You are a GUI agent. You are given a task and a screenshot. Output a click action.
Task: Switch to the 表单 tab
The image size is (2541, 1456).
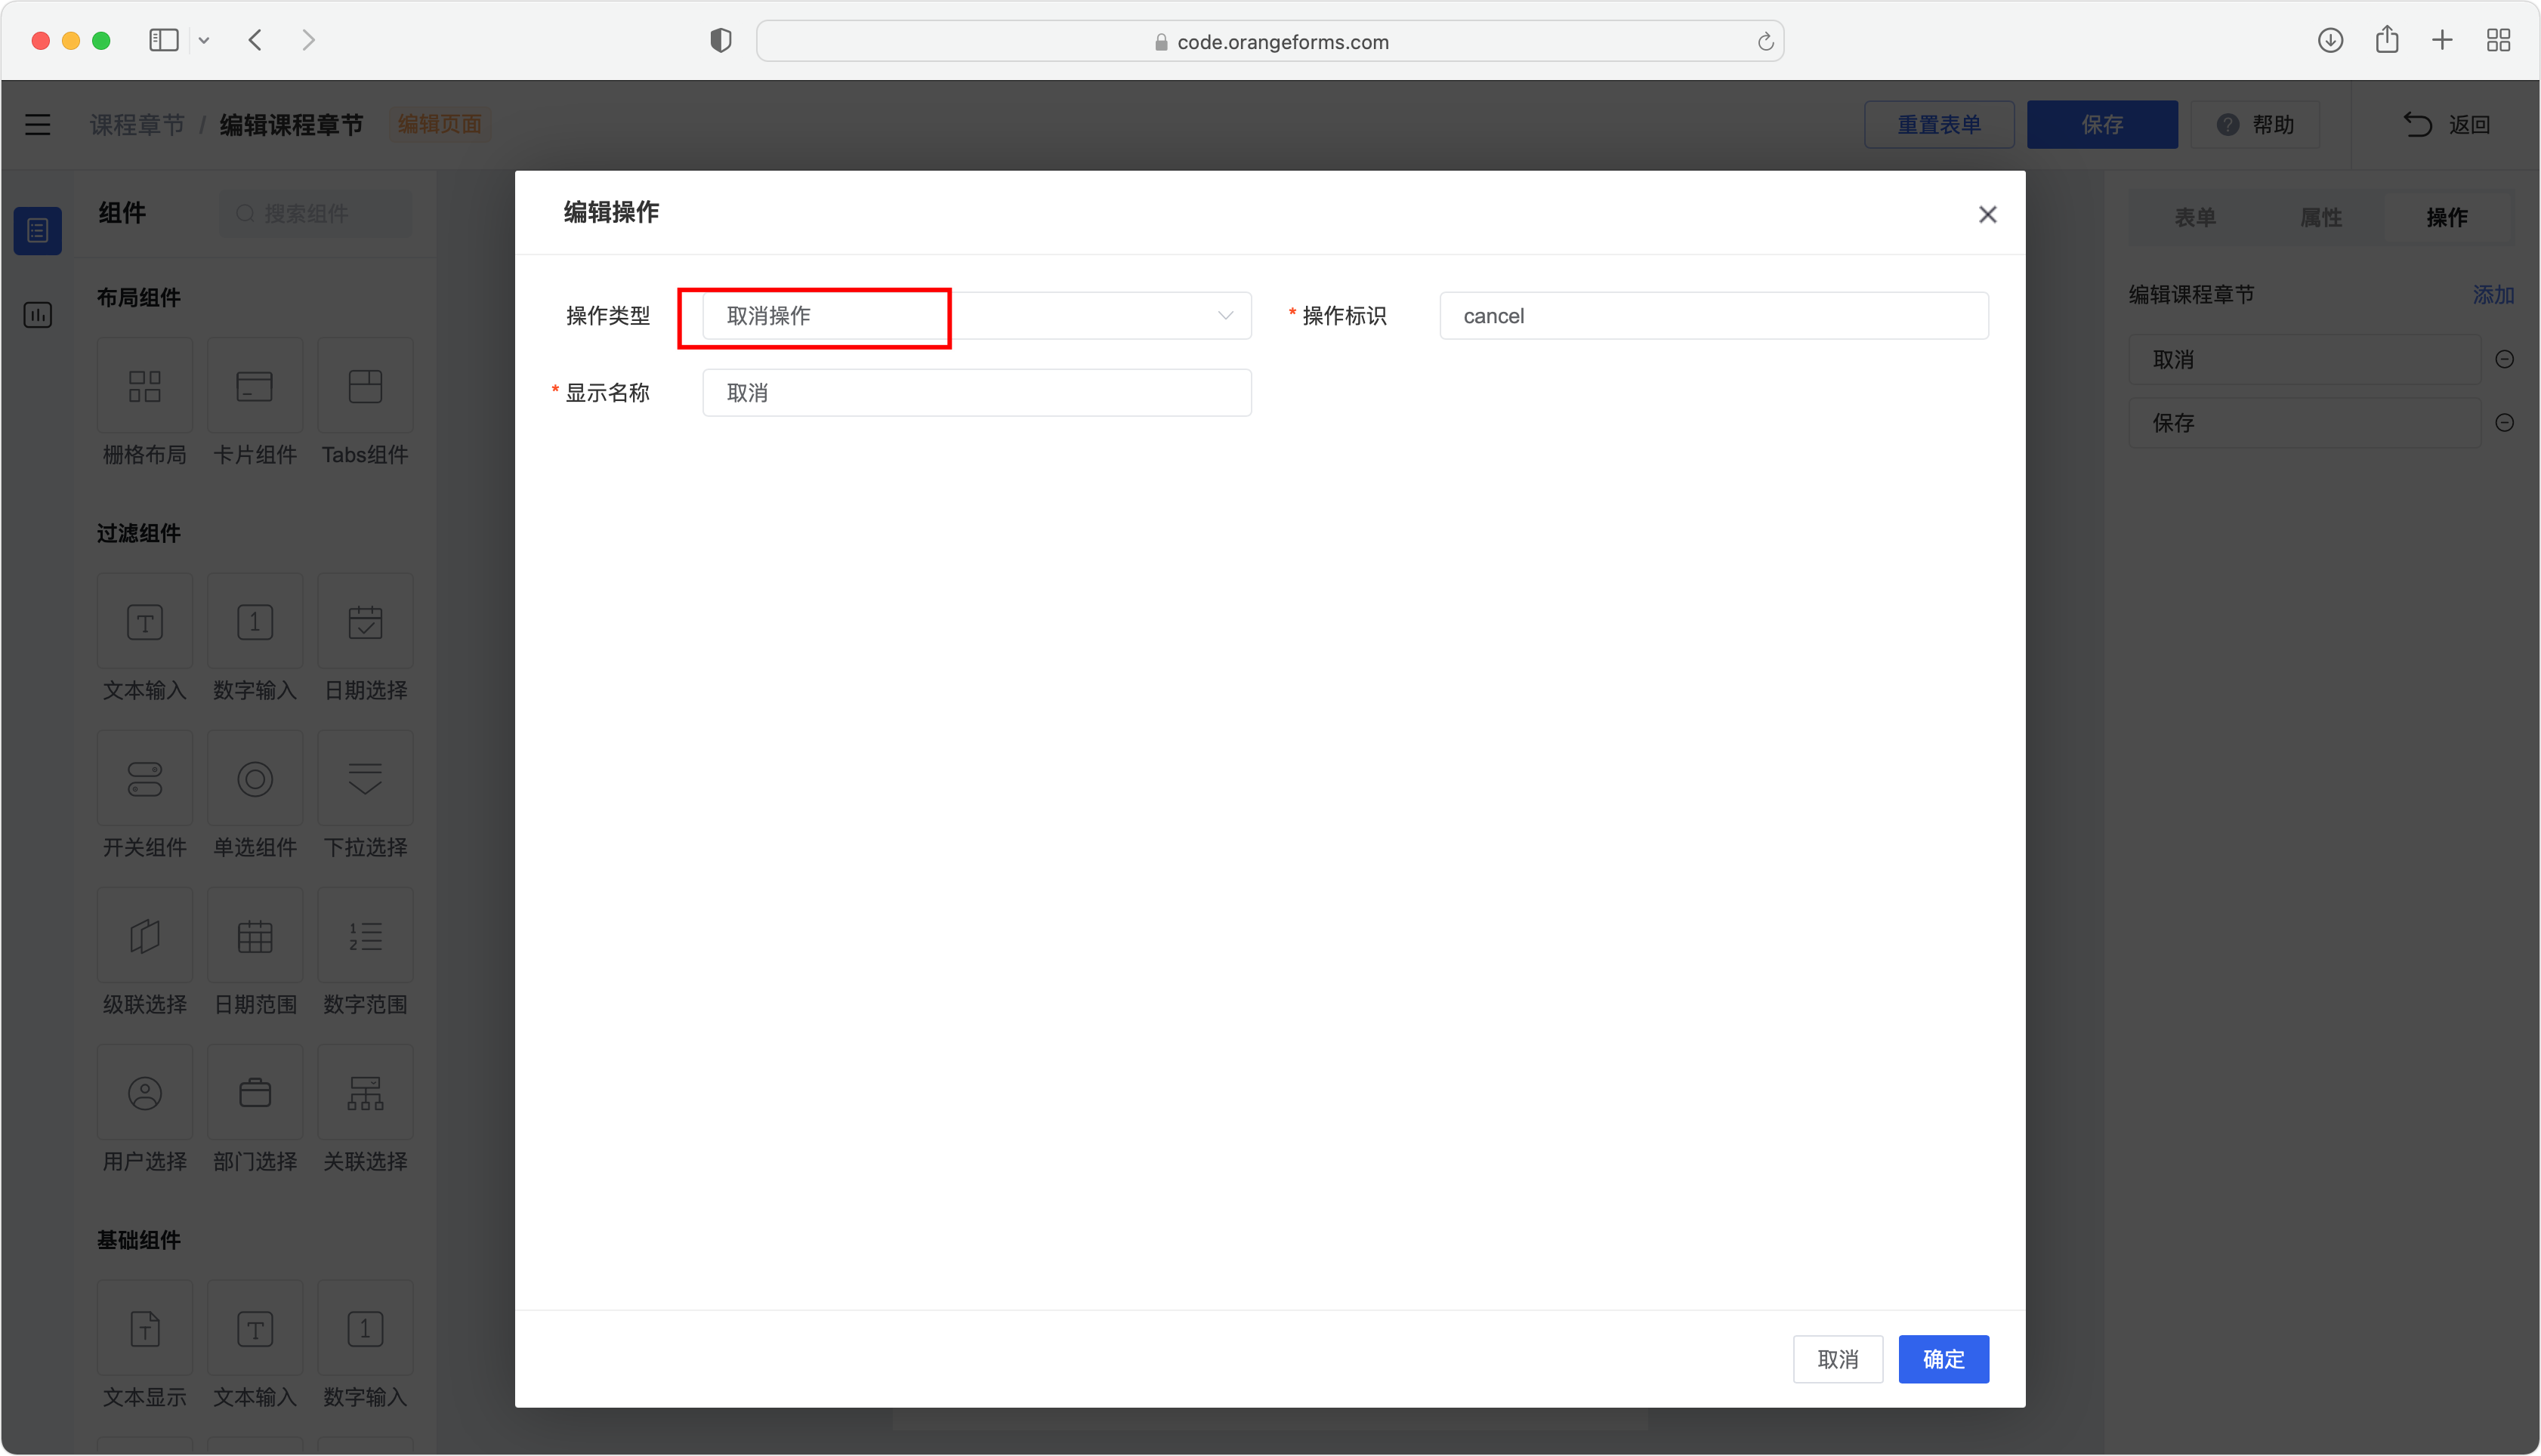[2195, 217]
